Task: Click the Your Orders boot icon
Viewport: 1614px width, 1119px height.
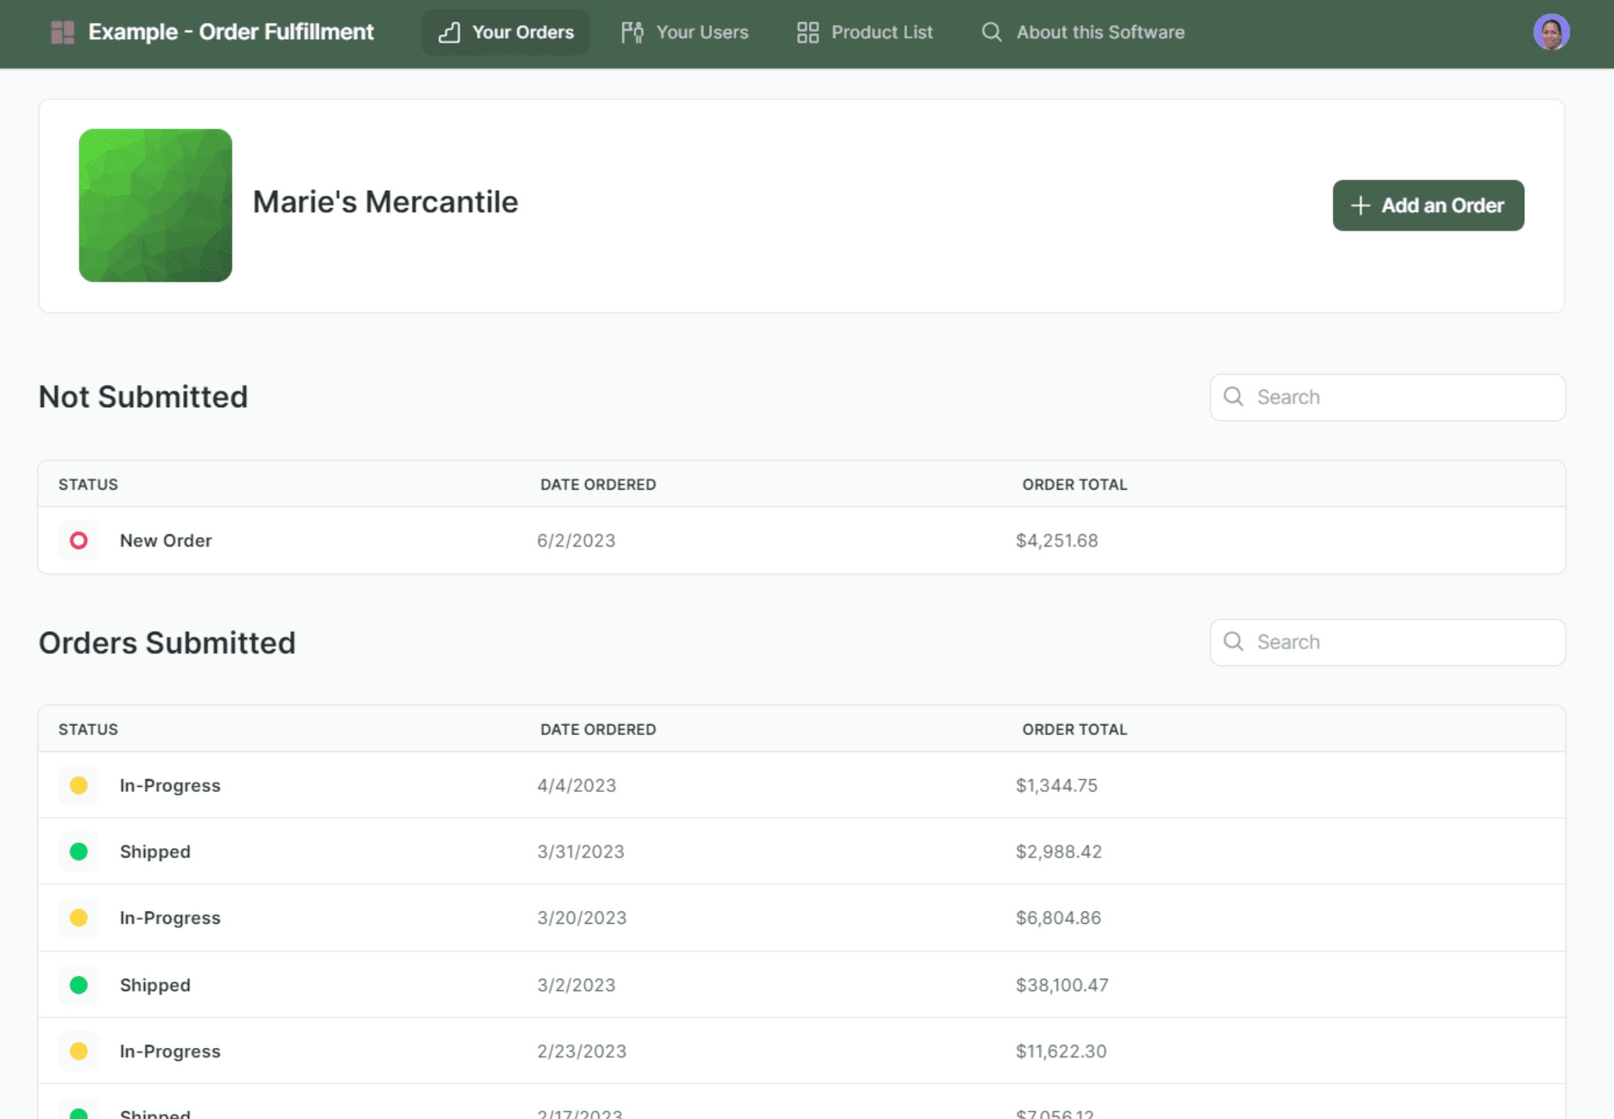Action: click(x=450, y=32)
